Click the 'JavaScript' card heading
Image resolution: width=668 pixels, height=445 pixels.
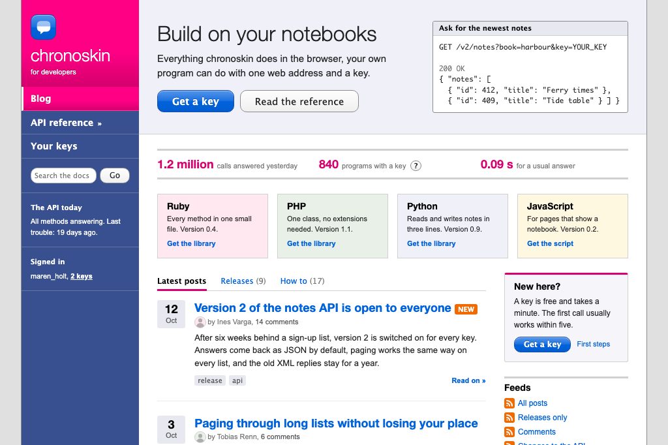tap(550, 206)
